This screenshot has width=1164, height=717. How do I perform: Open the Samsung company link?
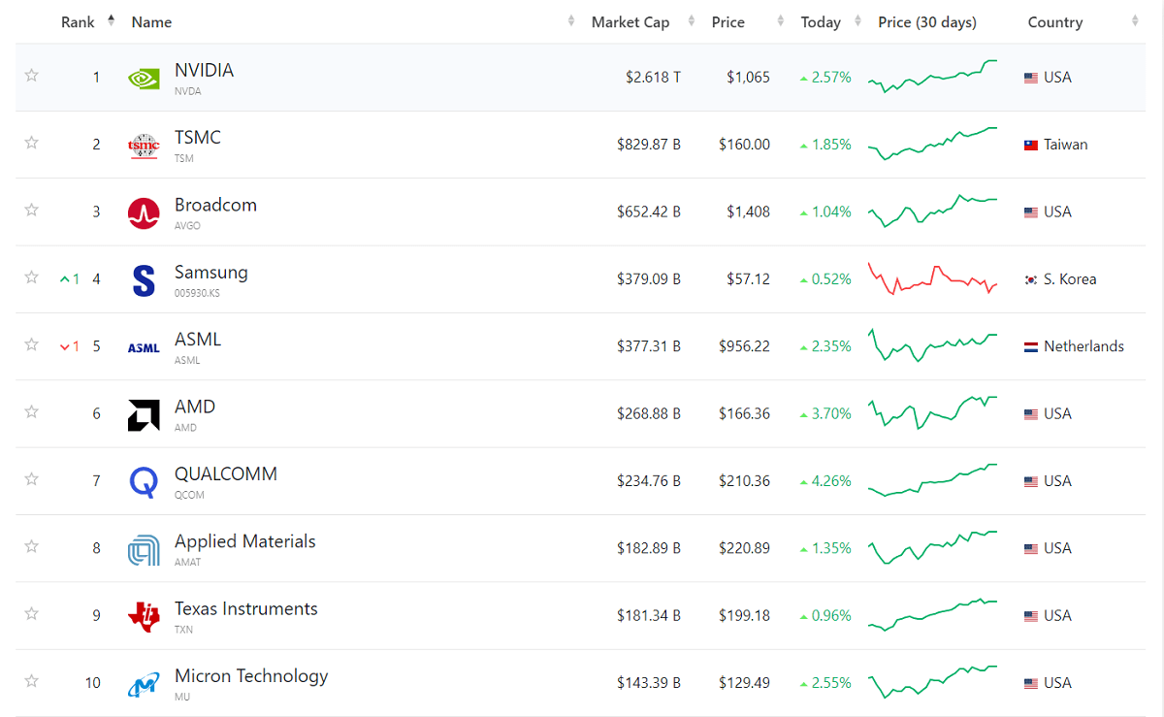211,273
